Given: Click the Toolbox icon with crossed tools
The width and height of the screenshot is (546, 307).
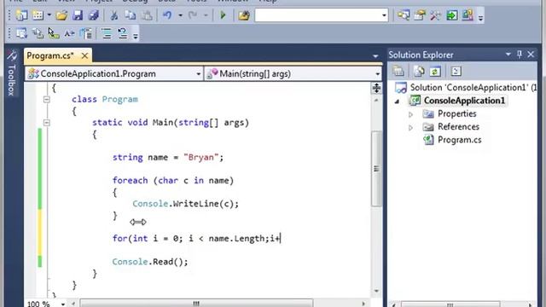Looking at the screenshot, I should tap(435, 15).
